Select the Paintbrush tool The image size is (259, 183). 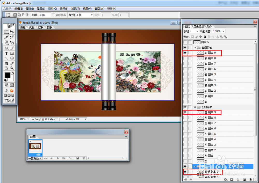tap(12, 48)
